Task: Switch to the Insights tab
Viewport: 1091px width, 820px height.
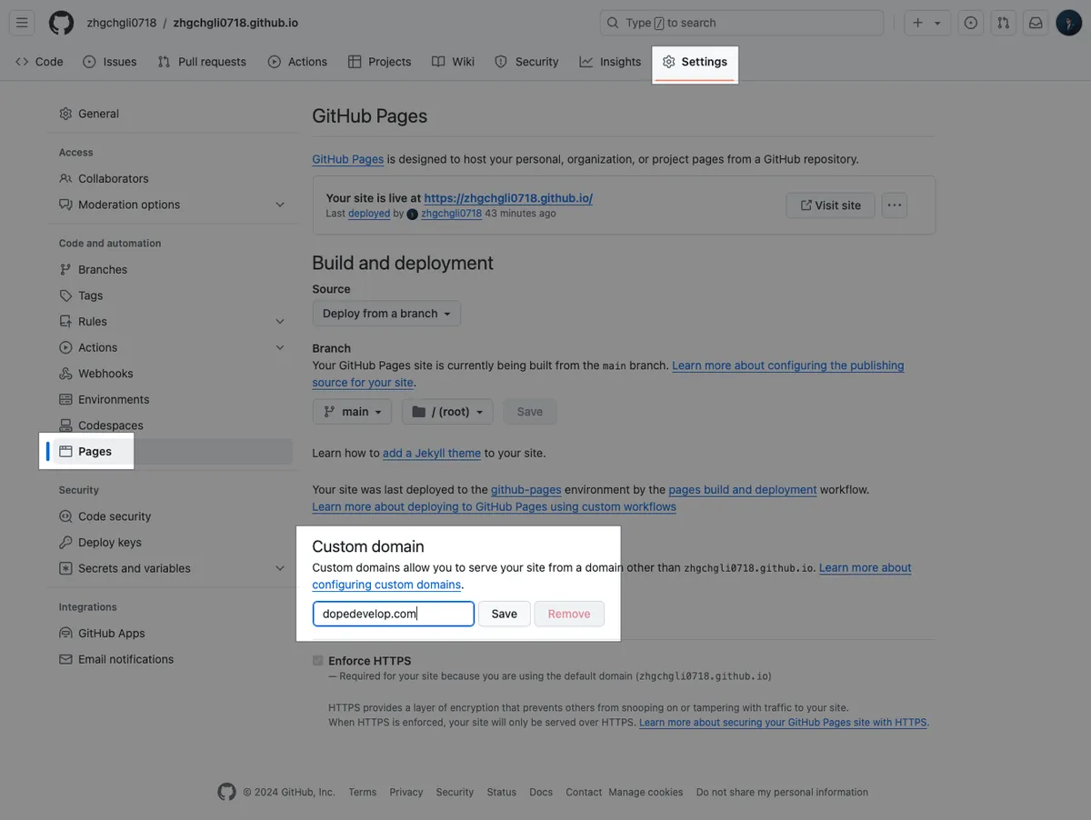Action: tap(610, 62)
